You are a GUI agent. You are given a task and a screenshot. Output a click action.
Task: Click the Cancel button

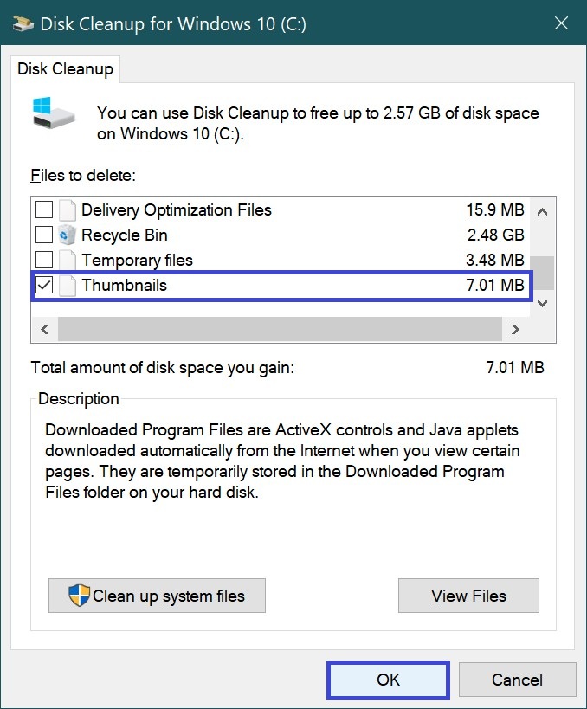(x=518, y=680)
